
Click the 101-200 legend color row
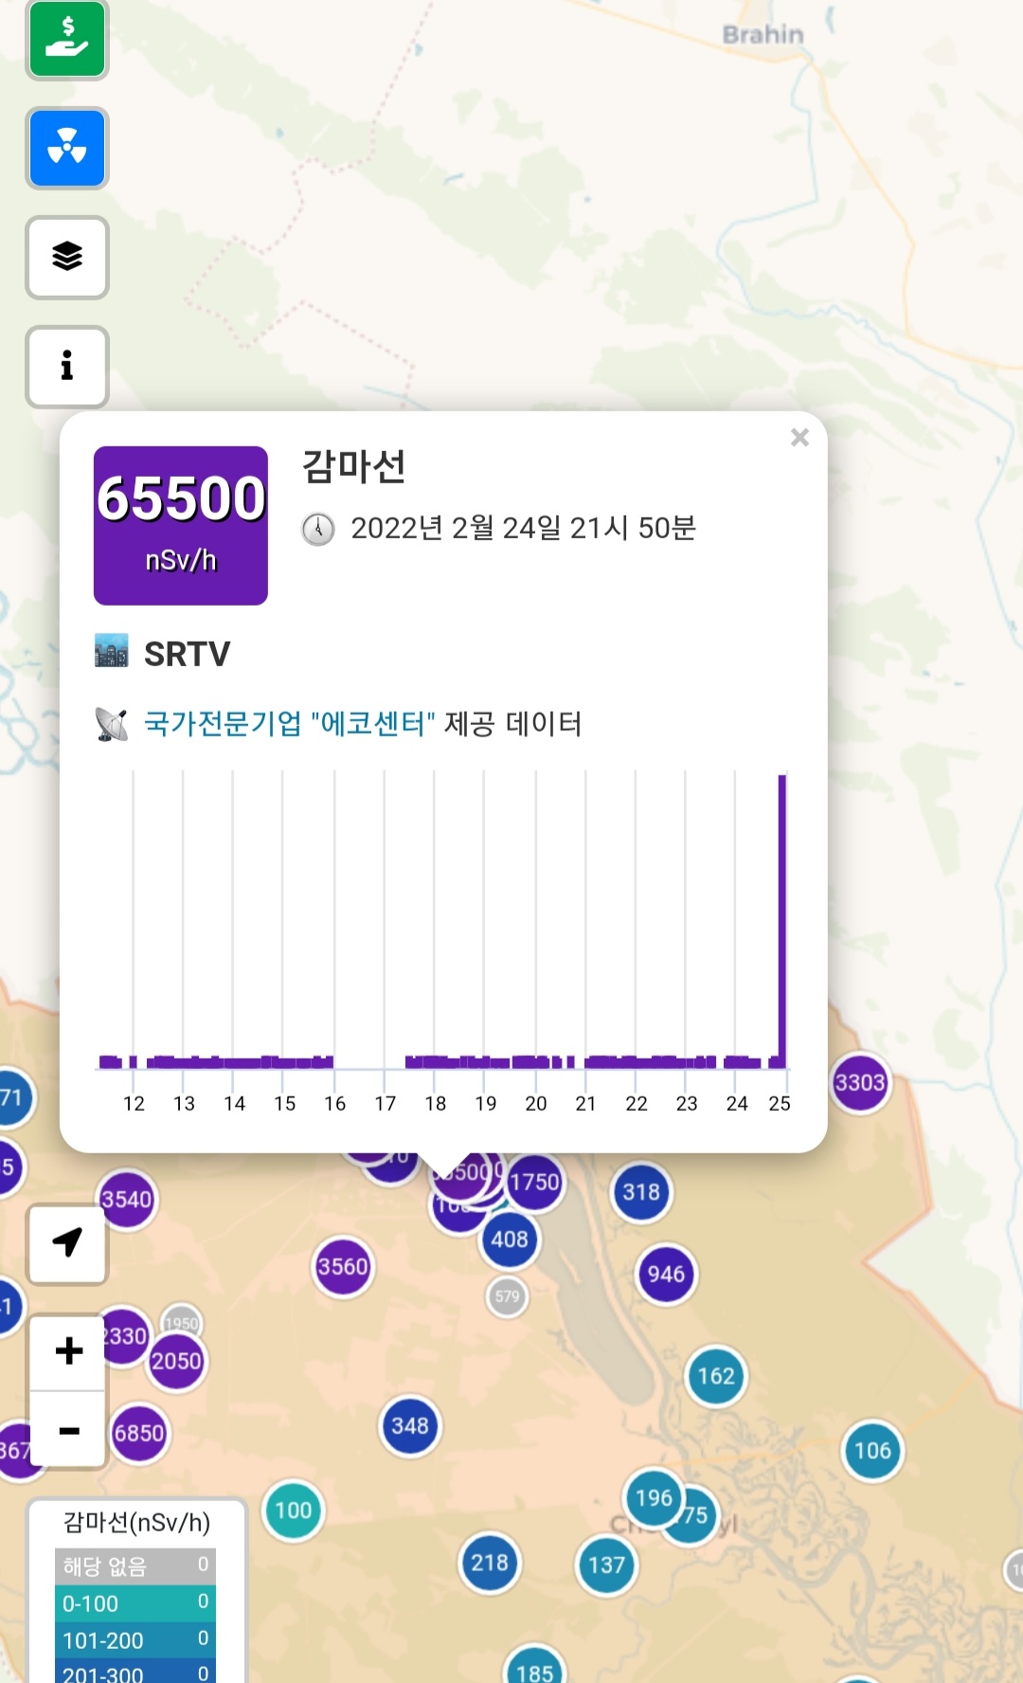pos(135,1640)
